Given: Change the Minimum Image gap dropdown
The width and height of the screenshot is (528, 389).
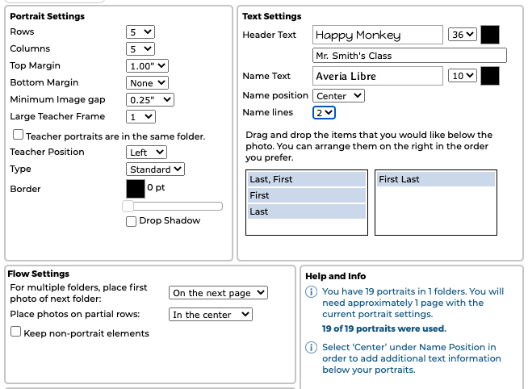Looking at the screenshot, I should tap(150, 99).
